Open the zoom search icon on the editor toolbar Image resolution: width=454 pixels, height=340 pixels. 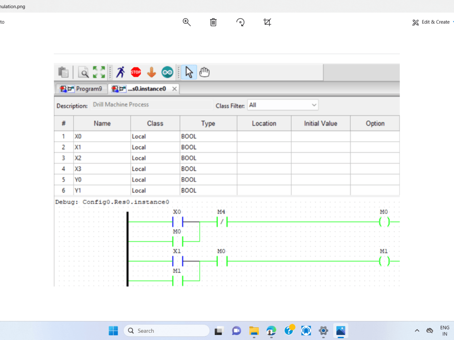tap(84, 72)
